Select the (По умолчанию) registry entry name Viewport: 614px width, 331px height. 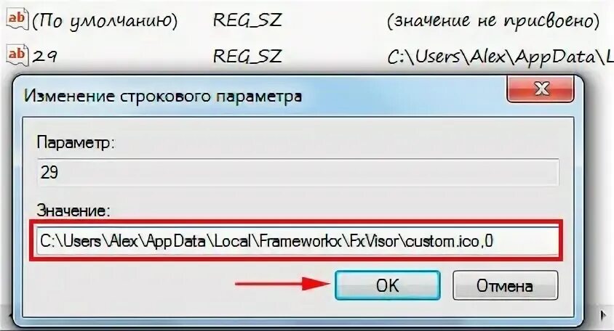point(105,21)
